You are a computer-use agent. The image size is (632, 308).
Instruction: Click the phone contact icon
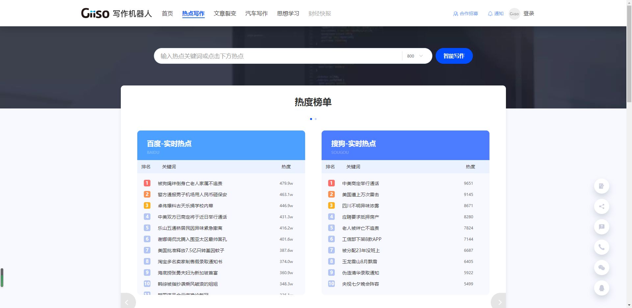click(x=601, y=247)
